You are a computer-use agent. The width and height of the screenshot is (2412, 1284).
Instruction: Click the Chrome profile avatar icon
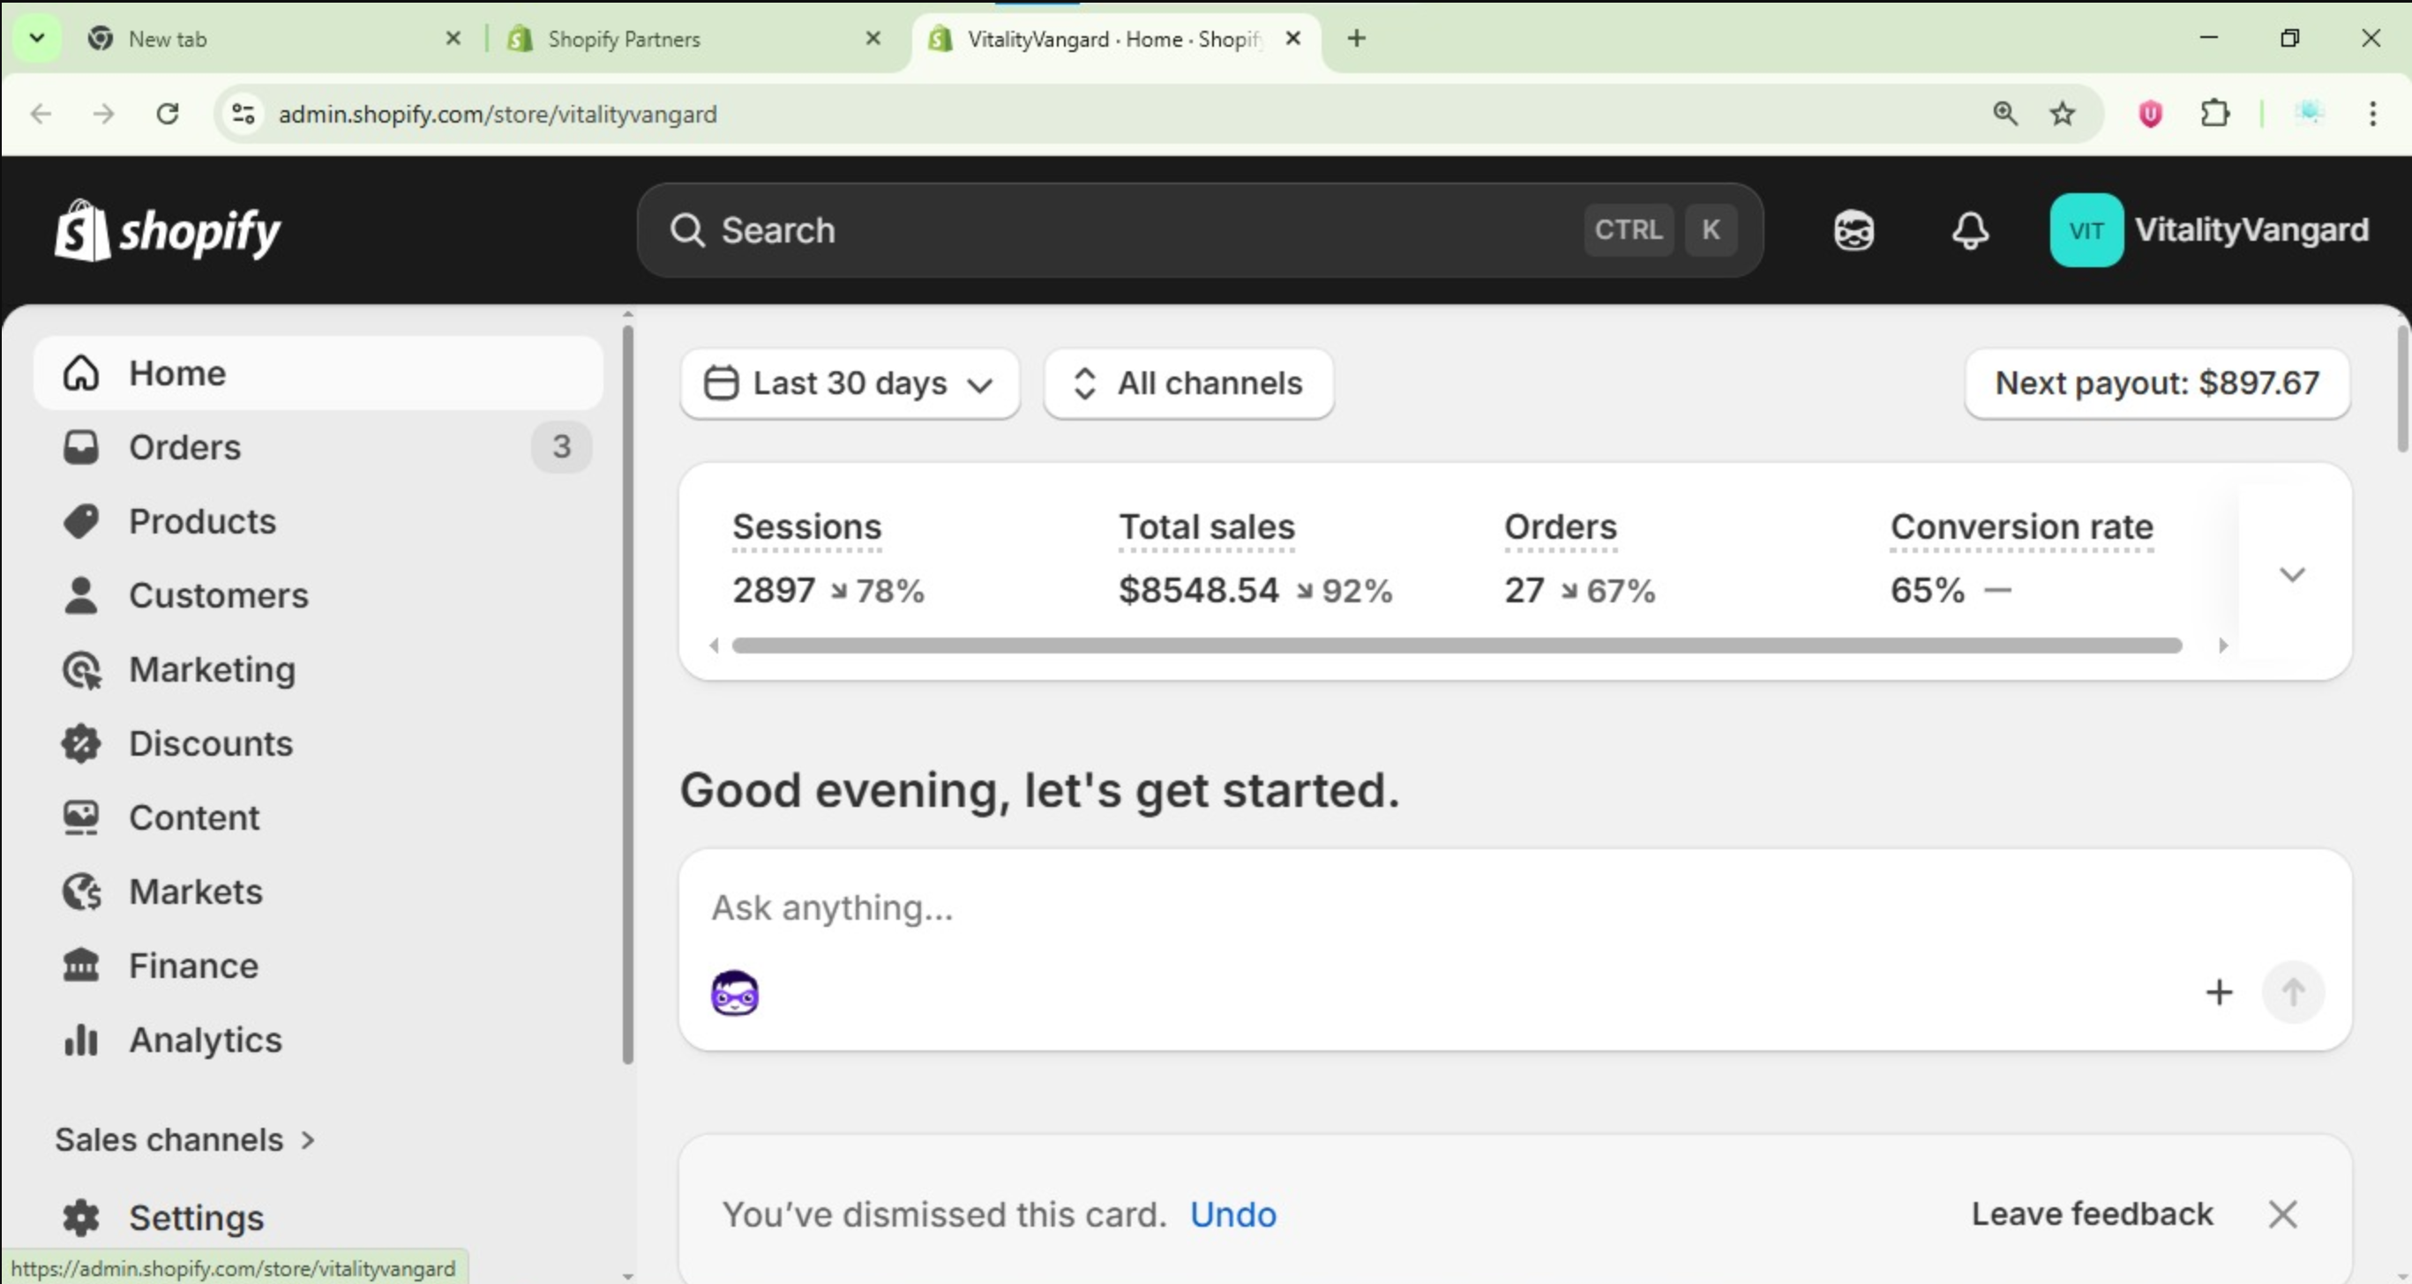[x=2309, y=113]
